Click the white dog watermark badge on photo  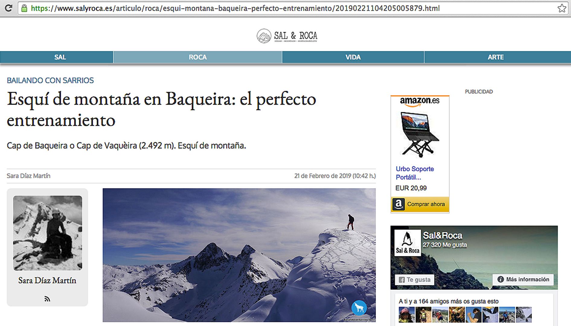point(359,308)
